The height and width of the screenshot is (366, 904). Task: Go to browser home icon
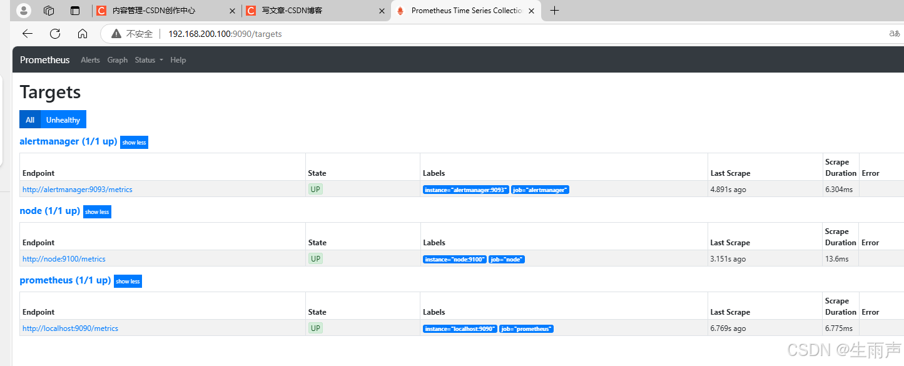coord(83,34)
